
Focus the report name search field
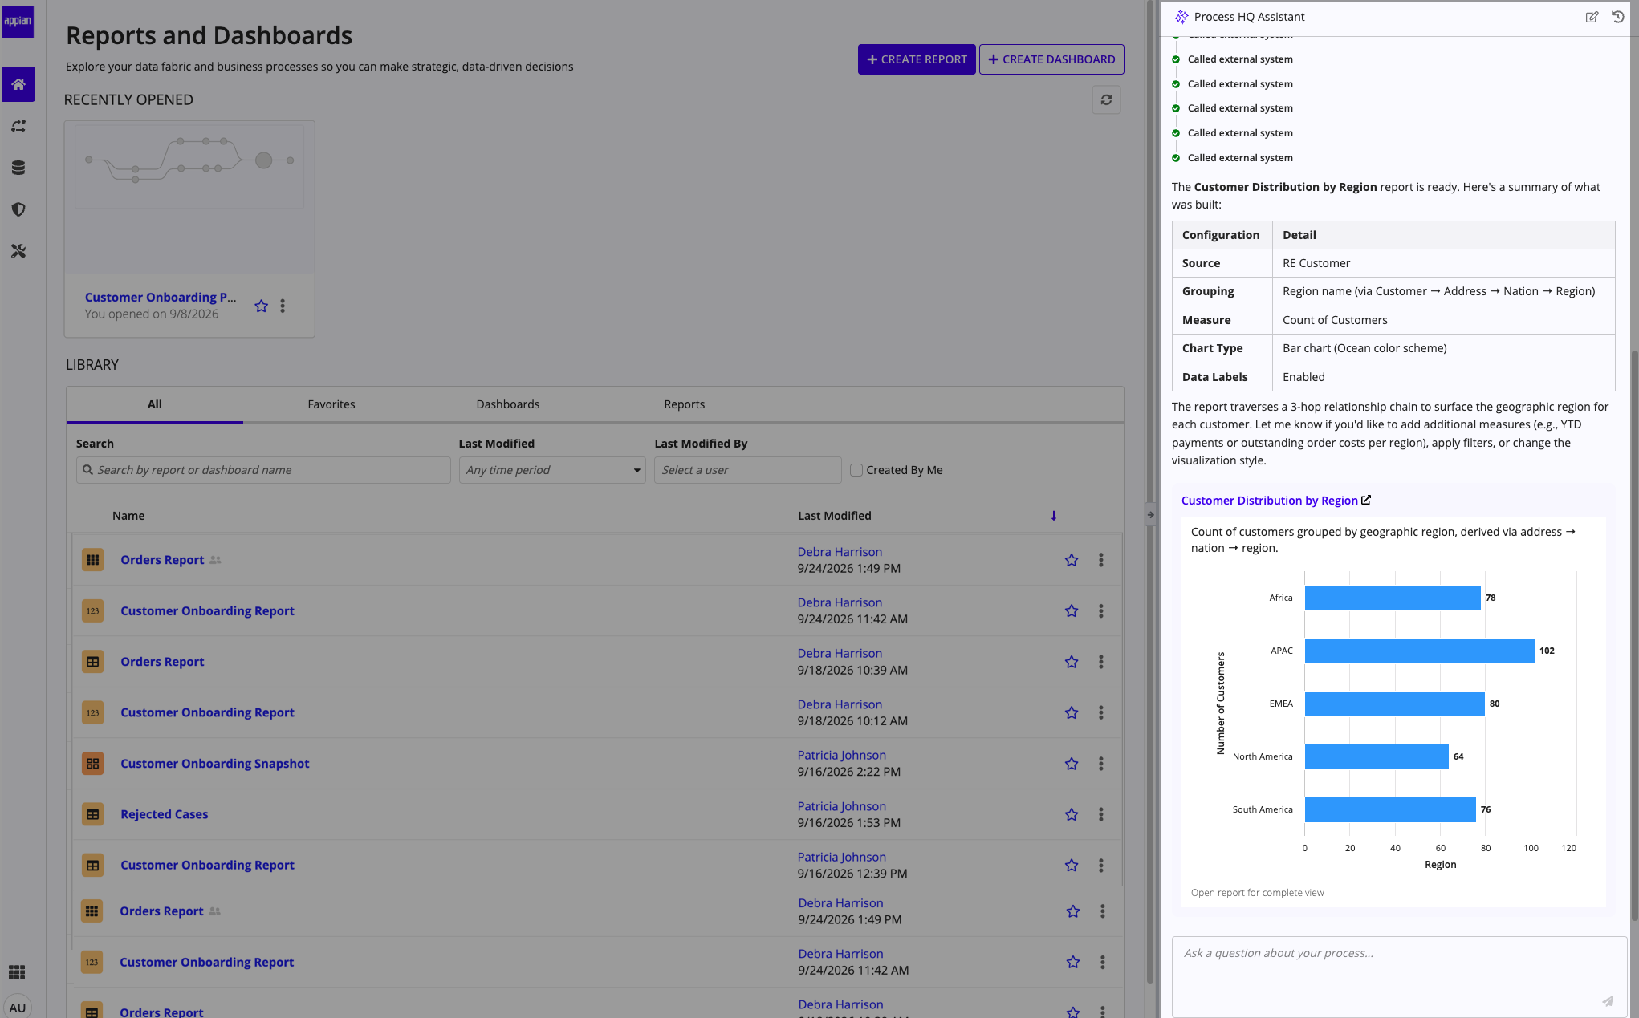(263, 470)
